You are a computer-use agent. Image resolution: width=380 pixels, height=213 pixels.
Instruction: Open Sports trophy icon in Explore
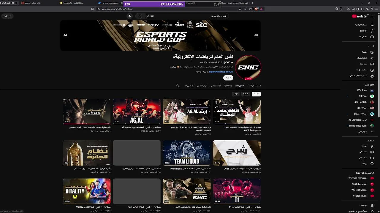(x=372, y=164)
